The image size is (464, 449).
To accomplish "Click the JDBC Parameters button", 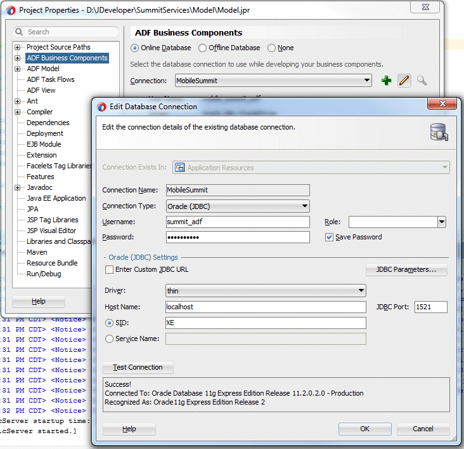I will click(x=406, y=269).
